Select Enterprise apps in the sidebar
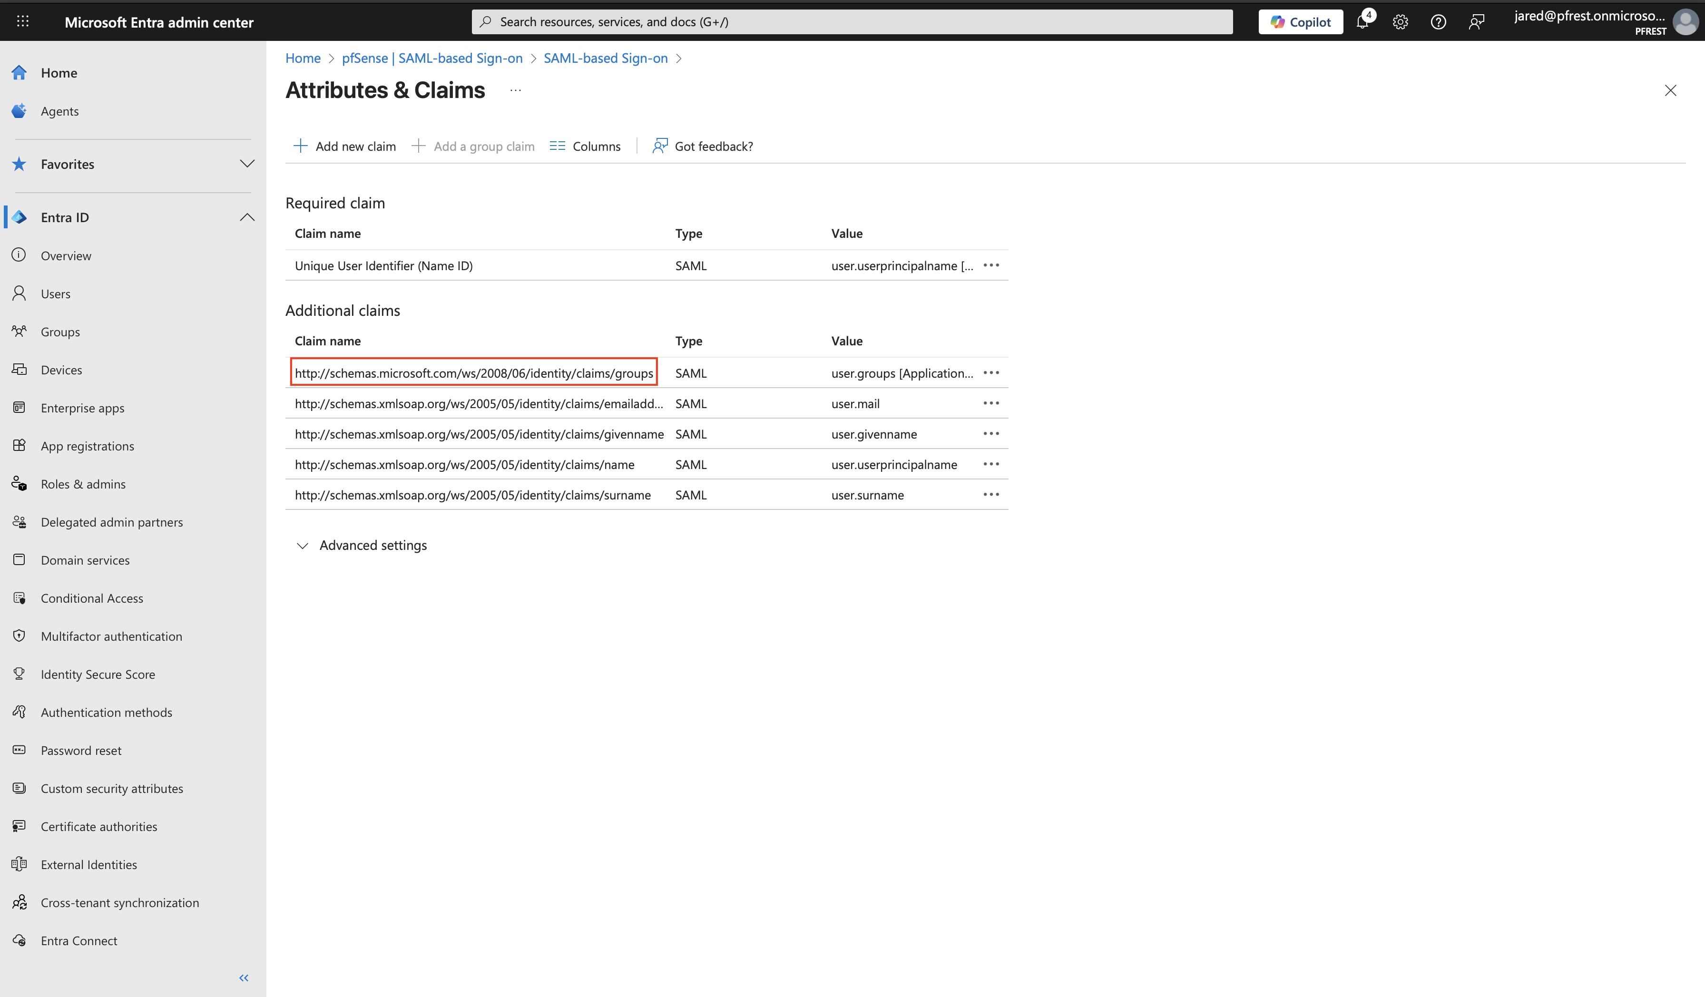Image resolution: width=1705 pixels, height=997 pixels. coord(83,407)
